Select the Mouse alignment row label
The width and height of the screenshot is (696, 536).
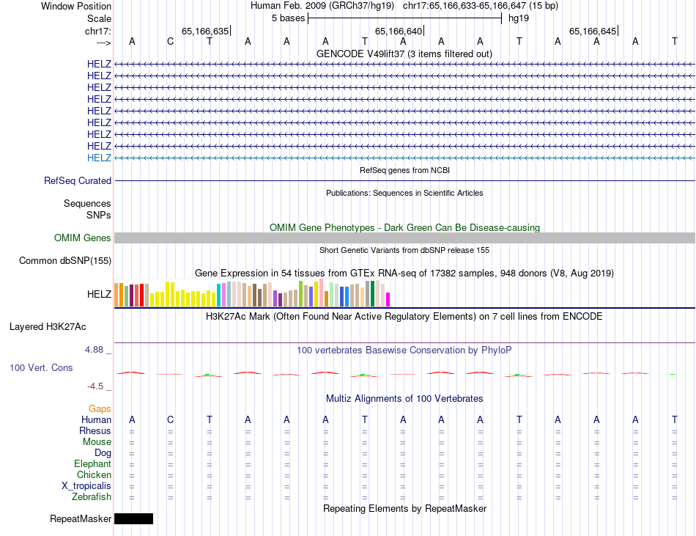97,442
